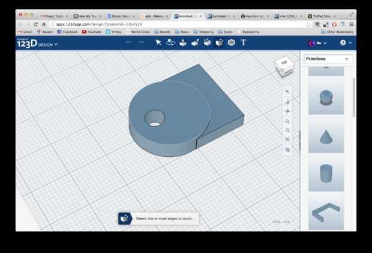Choose the U-shaped bracket primitive thumbnail
Image resolution: width=372 pixels, height=253 pixels.
tap(326, 213)
